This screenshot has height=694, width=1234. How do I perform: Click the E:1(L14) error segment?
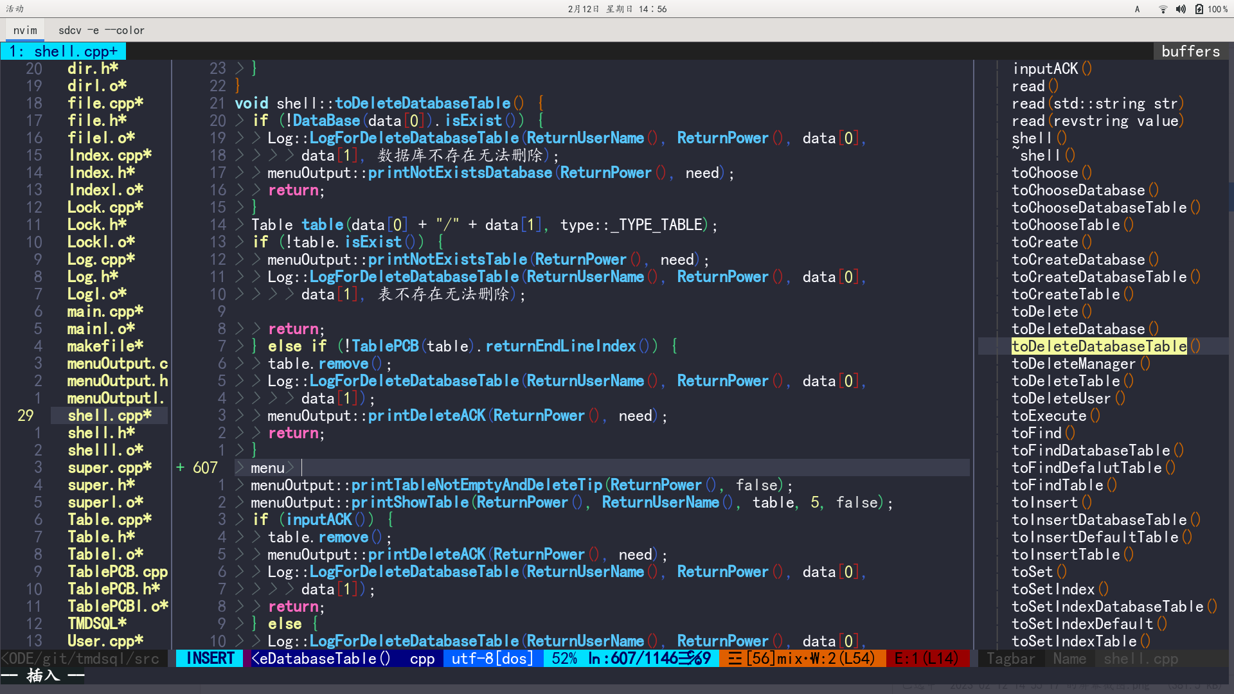click(x=927, y=659)
